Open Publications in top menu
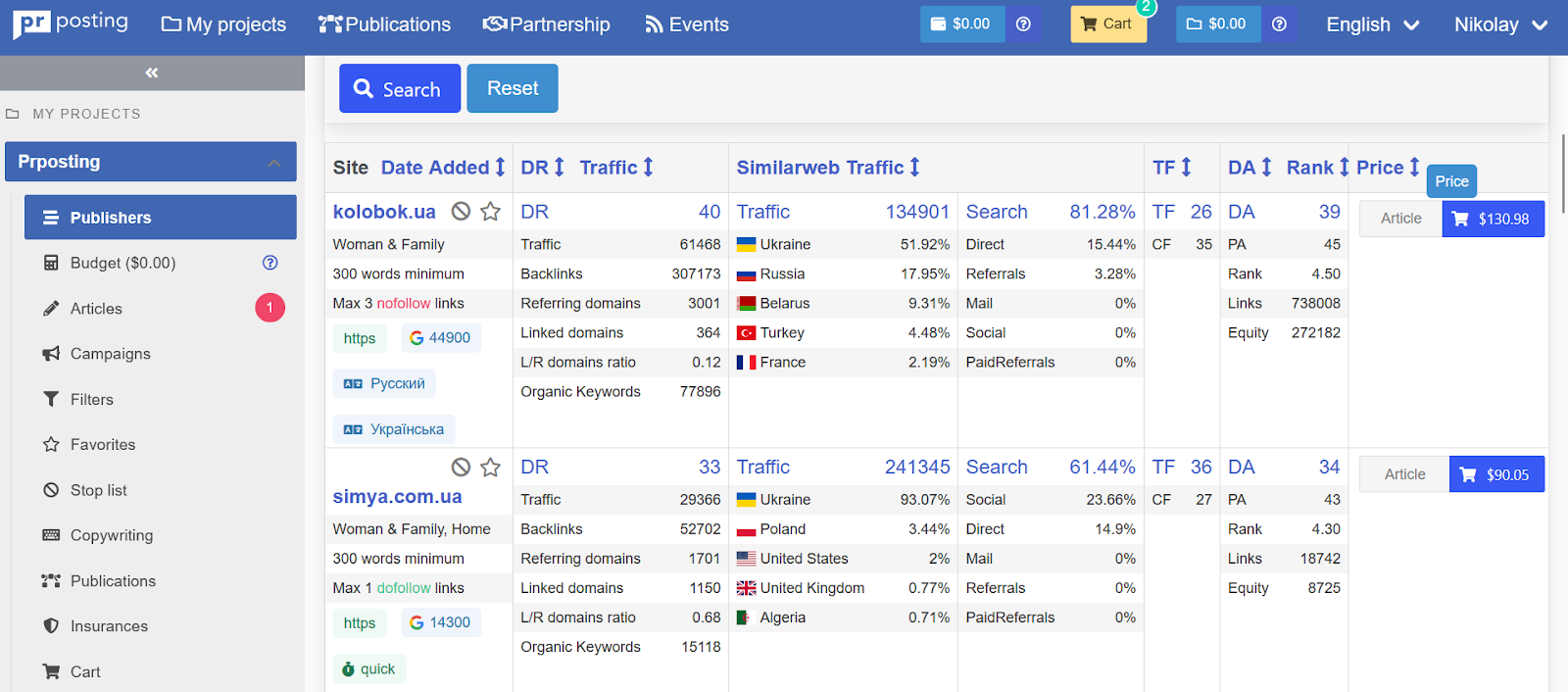 [384, 25]
